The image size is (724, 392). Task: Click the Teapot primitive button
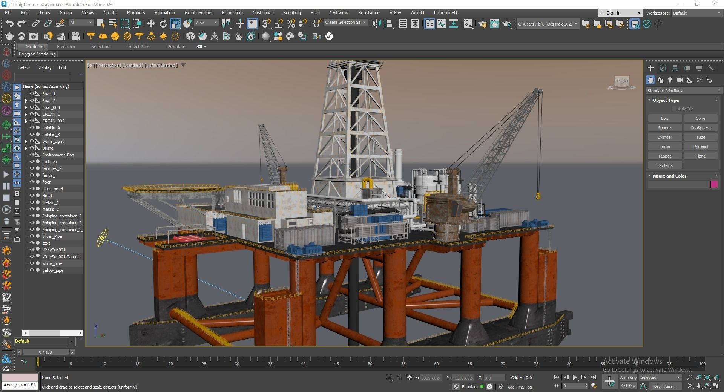tap(664, 156)
